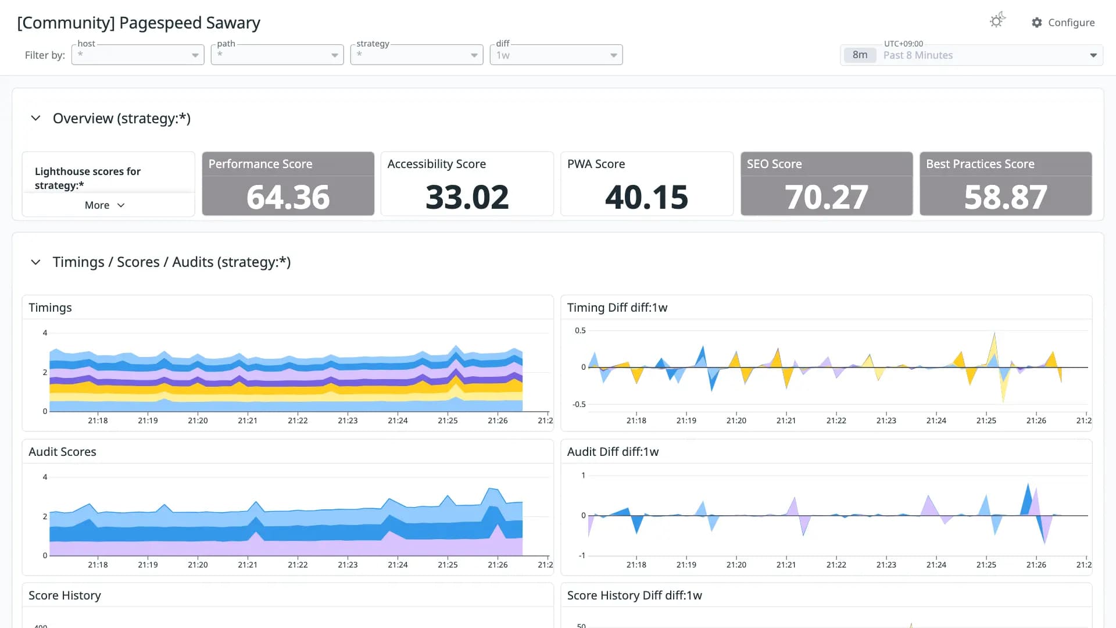Viewport: 1116px width, 628px height.
Task: Click the 21:18 tick on Audit Diff graph
Action: (x=636, y=565)
